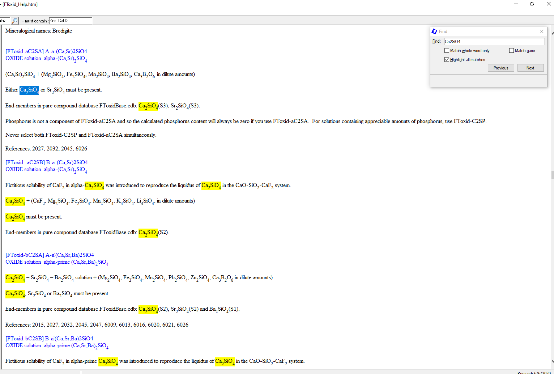The height and width of the screenshot is (374, 554).
Task: Click the 'Revised: 6/6/2020' status text
Action: (534, 373)
